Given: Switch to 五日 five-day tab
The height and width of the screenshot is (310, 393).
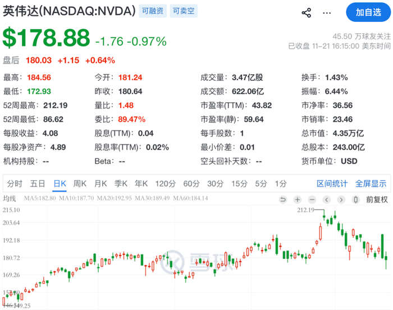Looking at the screenshot, I should [x=38, y=184].
